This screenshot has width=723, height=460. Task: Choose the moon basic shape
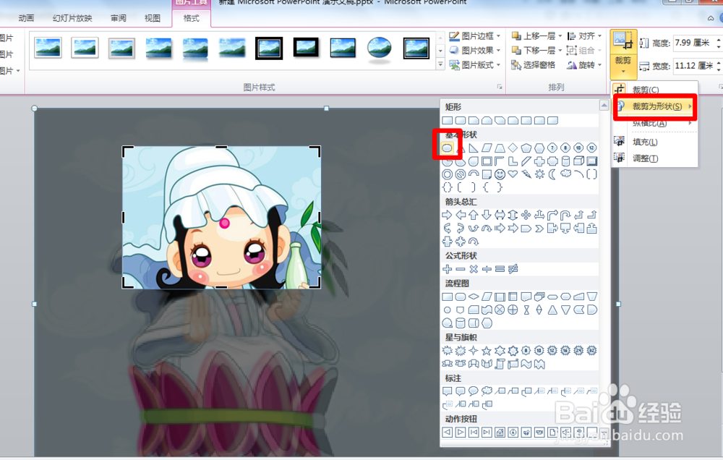point(552,174)
